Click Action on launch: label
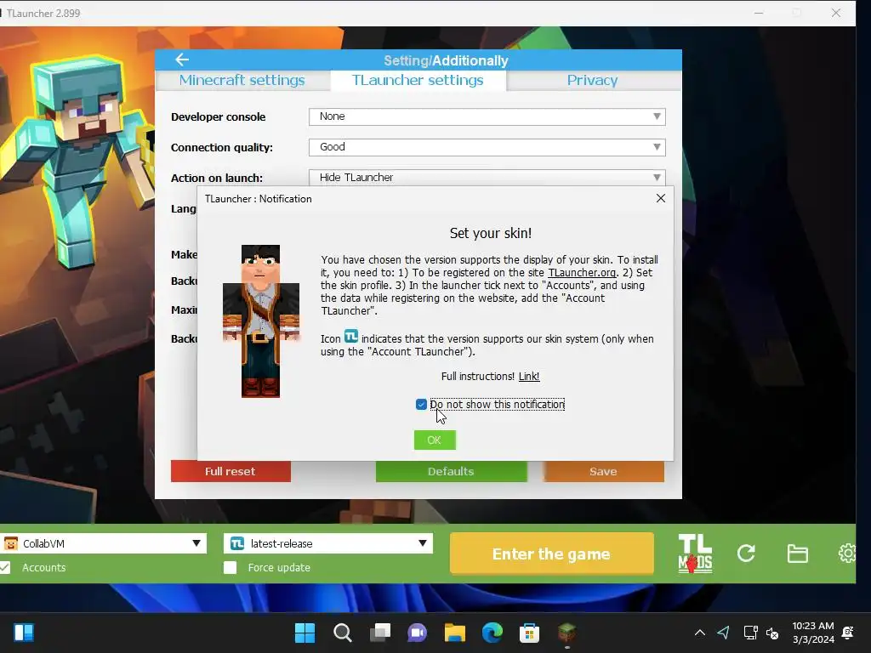 pos(217,179)
